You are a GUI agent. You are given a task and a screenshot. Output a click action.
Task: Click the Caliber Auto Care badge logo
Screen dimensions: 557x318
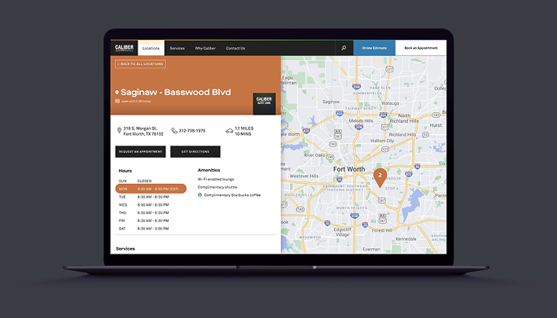[x=264, y=103]
